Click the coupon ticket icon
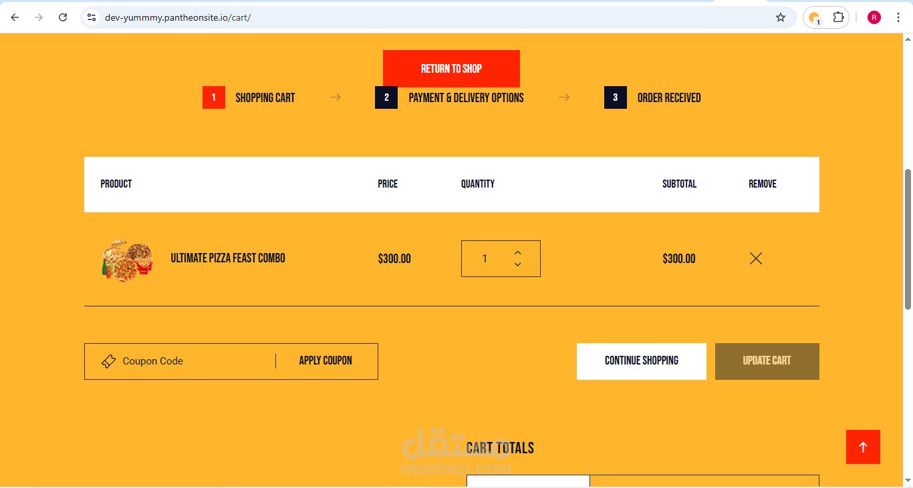This screenshot has width=913, height=488. click(108, 361)
